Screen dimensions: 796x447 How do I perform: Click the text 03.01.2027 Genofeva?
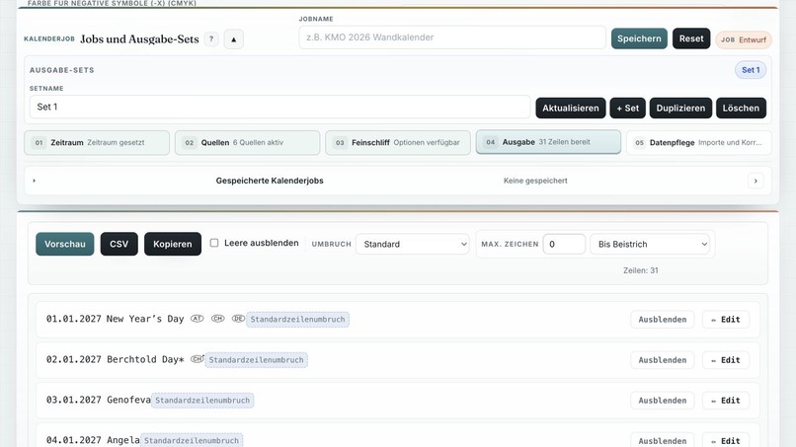pyautogui.click(x=99, y=400)
